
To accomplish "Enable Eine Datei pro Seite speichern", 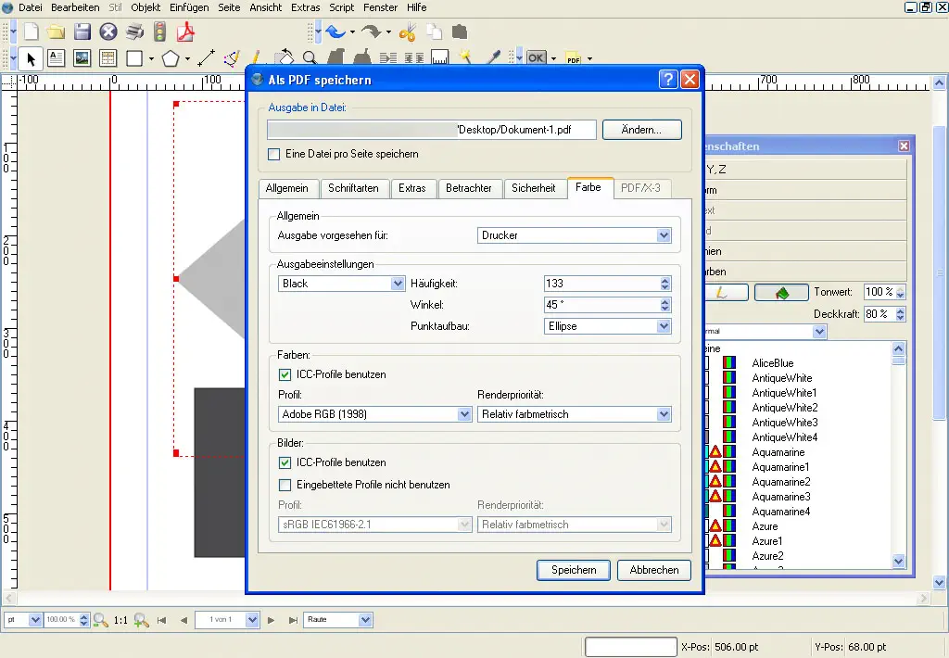I will 272,155.
